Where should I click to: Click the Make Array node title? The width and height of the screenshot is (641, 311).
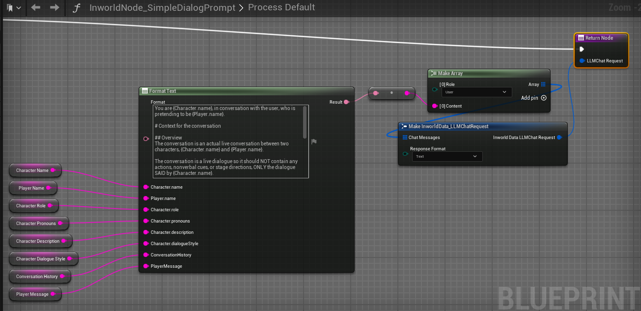click(x=450, y=73)
